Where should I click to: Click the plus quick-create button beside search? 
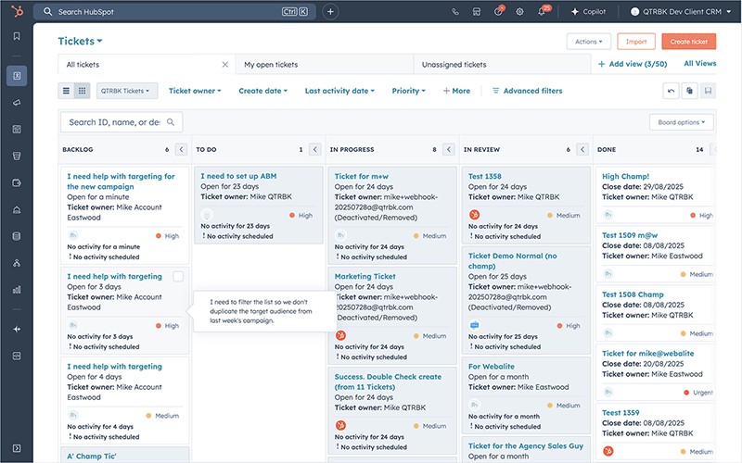(330, 12)
